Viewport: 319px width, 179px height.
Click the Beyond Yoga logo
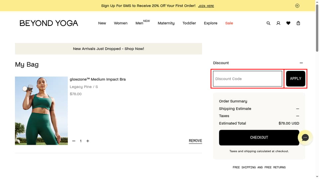point(49,23)
